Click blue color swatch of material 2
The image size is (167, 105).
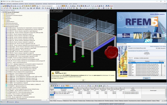tap(55, 94)
